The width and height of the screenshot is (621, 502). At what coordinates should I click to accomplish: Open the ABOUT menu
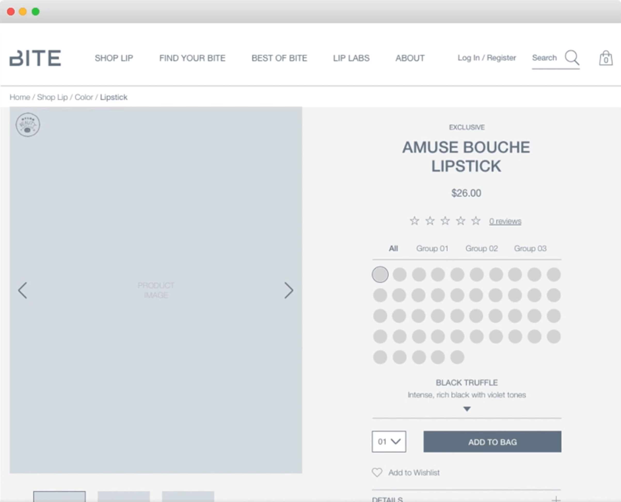click(x=410, y=58)
